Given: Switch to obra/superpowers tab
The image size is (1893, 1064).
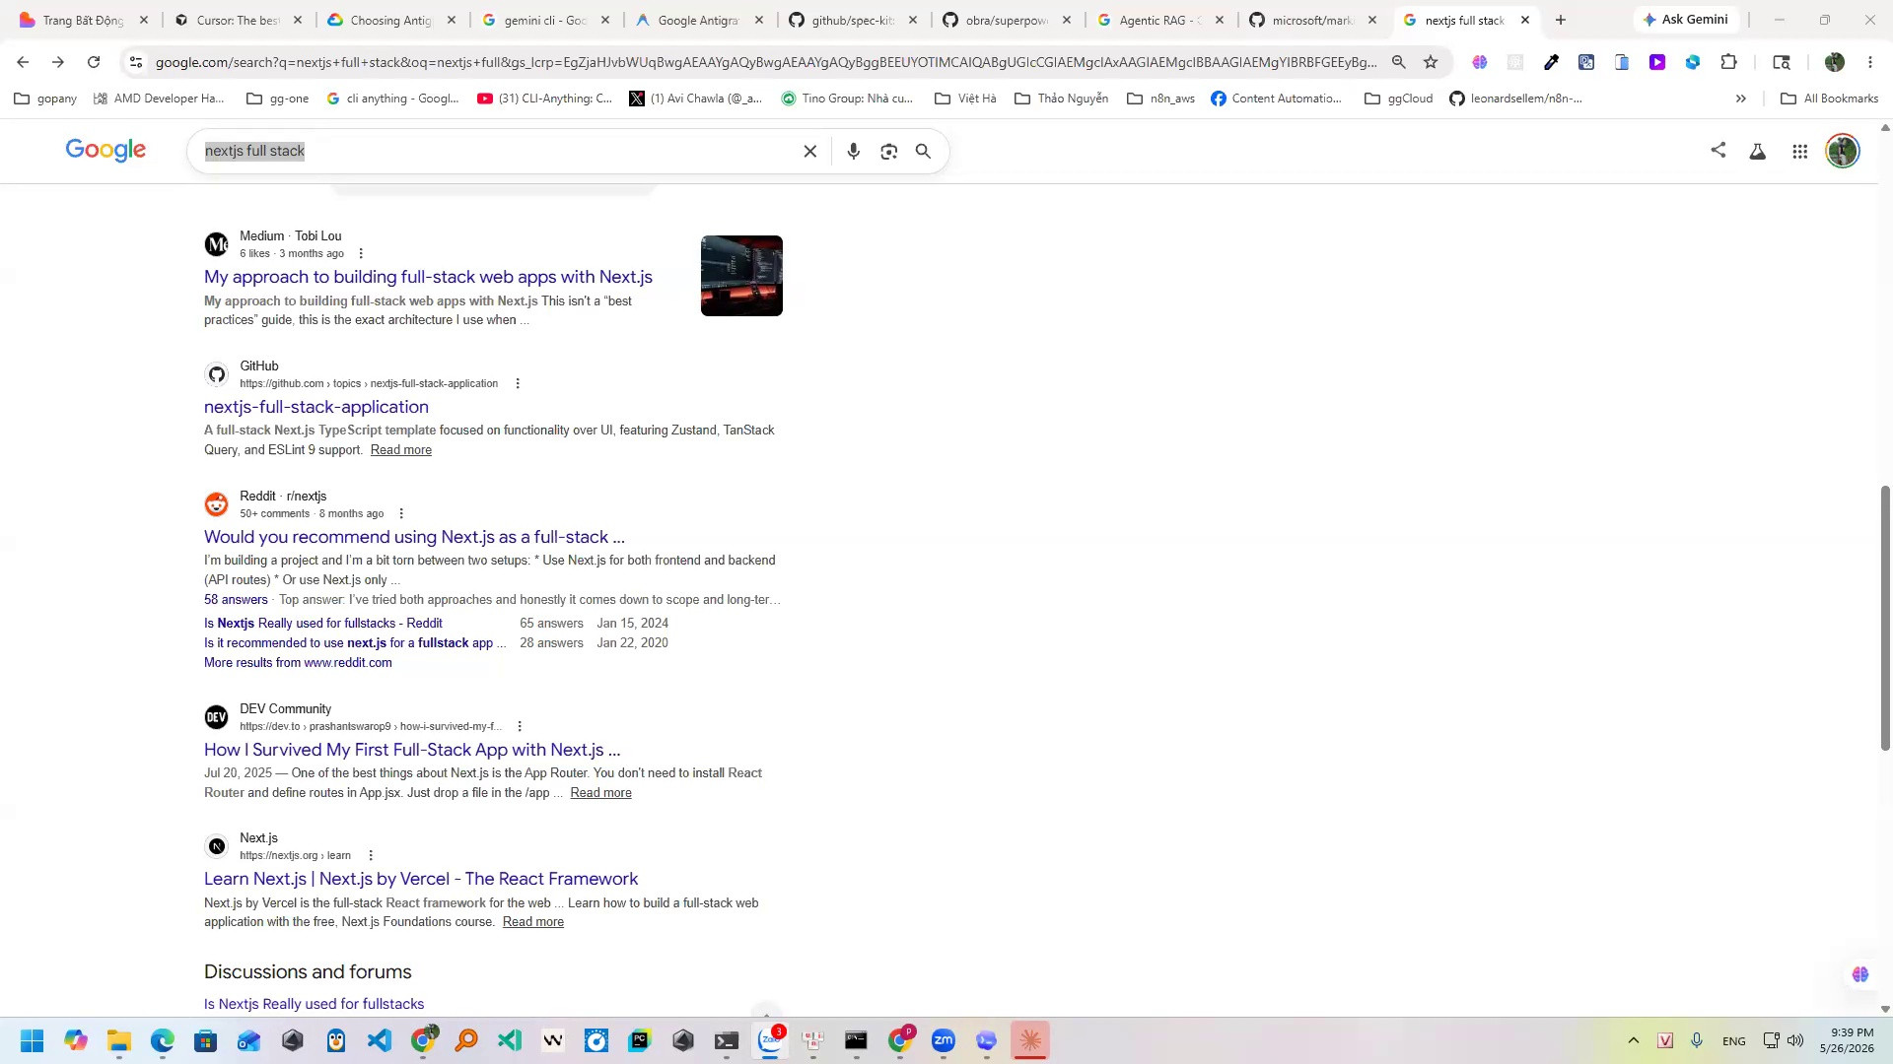Looking at the screenshot, I should [x=1005, y=20].
